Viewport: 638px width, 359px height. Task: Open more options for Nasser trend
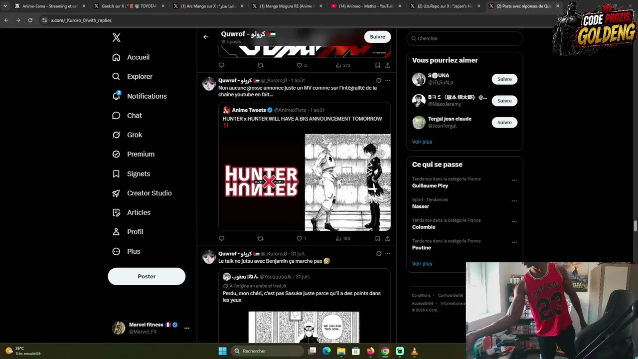click(x=514, y=201)
